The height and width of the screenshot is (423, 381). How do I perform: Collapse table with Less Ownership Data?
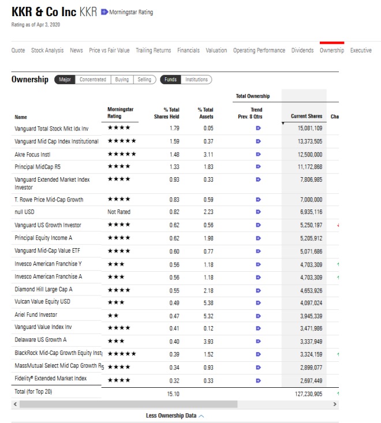pos(175,415)
